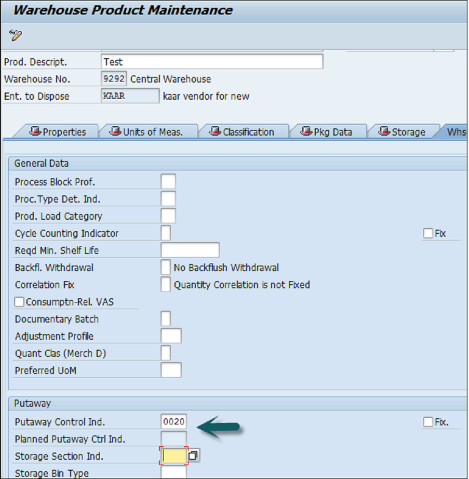Enable the Fix. checkbox beside Putaway Control Ind.
Screen dimensions: 469x479
(x=429, y=422)
